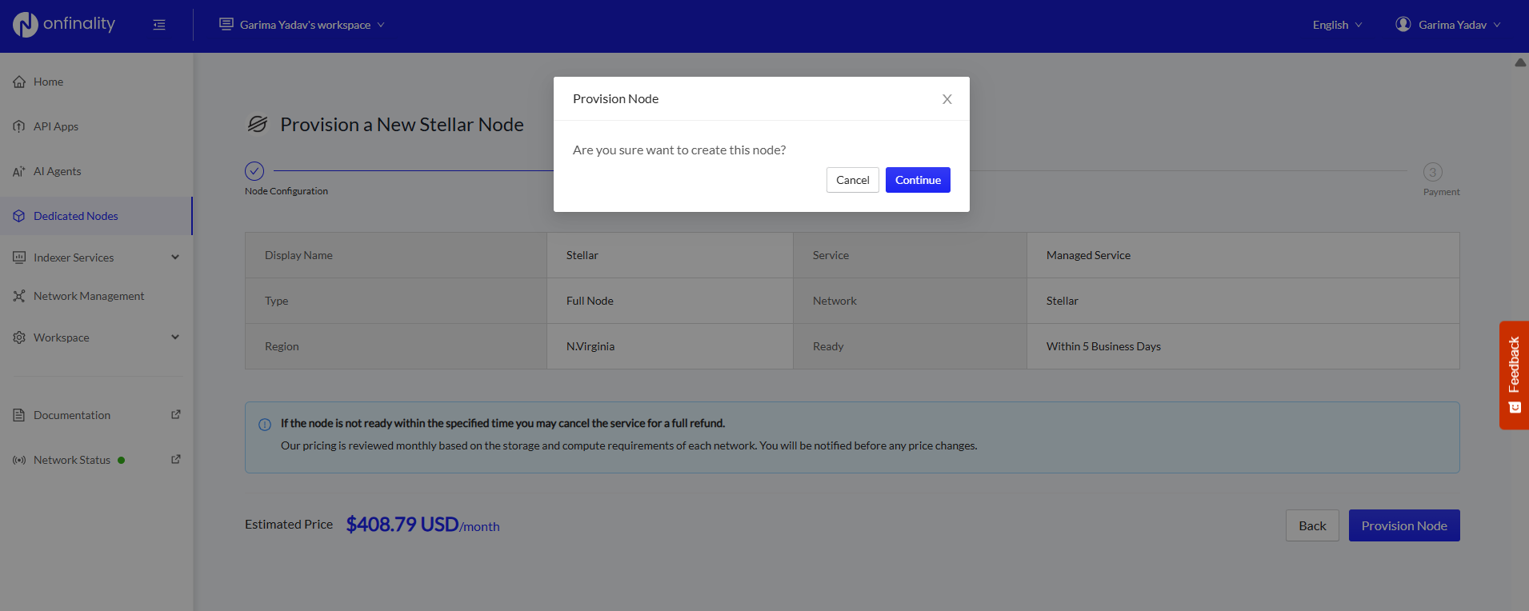Close the Provision Node dialog
The image size is (1529, 611).
point(947,99)
